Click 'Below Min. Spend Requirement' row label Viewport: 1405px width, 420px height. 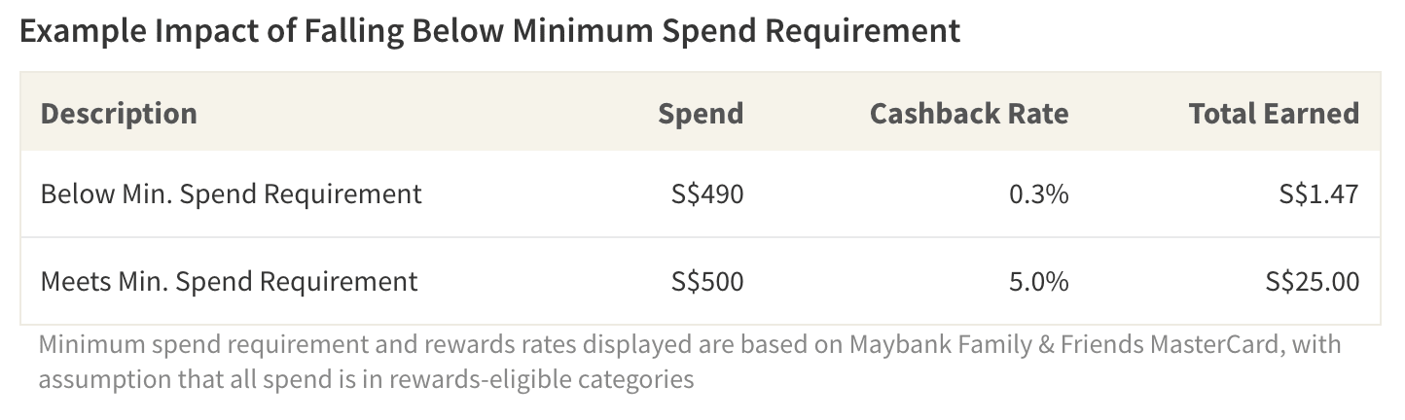coord(232,193)
